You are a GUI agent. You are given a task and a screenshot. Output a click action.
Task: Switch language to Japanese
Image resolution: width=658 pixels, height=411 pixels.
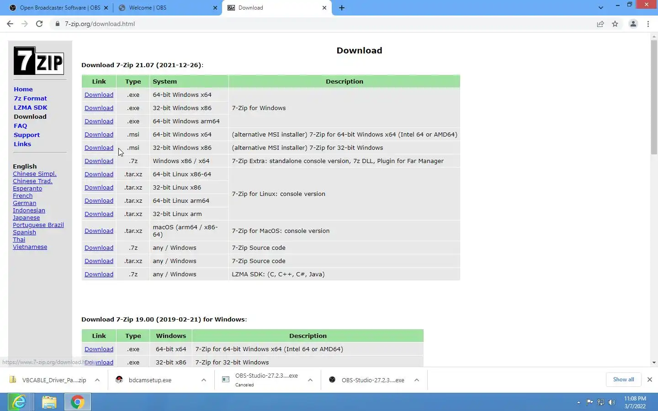(27, 218)
